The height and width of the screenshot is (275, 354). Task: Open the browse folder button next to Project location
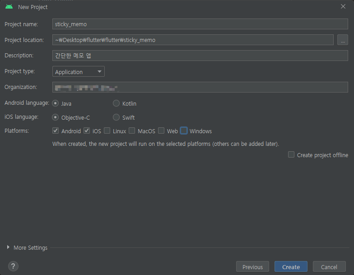pos(342,40)
